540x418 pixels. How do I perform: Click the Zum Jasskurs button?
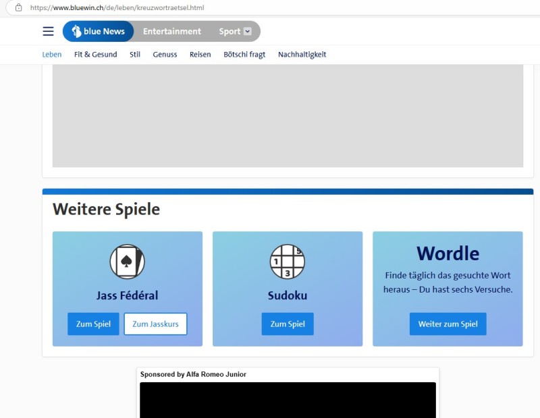point(155,324)
